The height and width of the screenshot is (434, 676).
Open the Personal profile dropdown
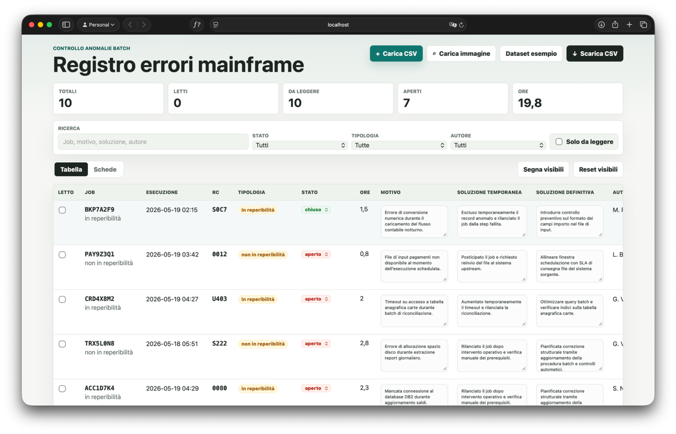point(98,25)
